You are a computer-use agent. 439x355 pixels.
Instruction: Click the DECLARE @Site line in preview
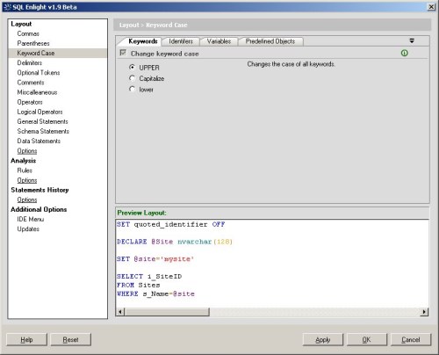pyautogui.click(x=175, y=242)
